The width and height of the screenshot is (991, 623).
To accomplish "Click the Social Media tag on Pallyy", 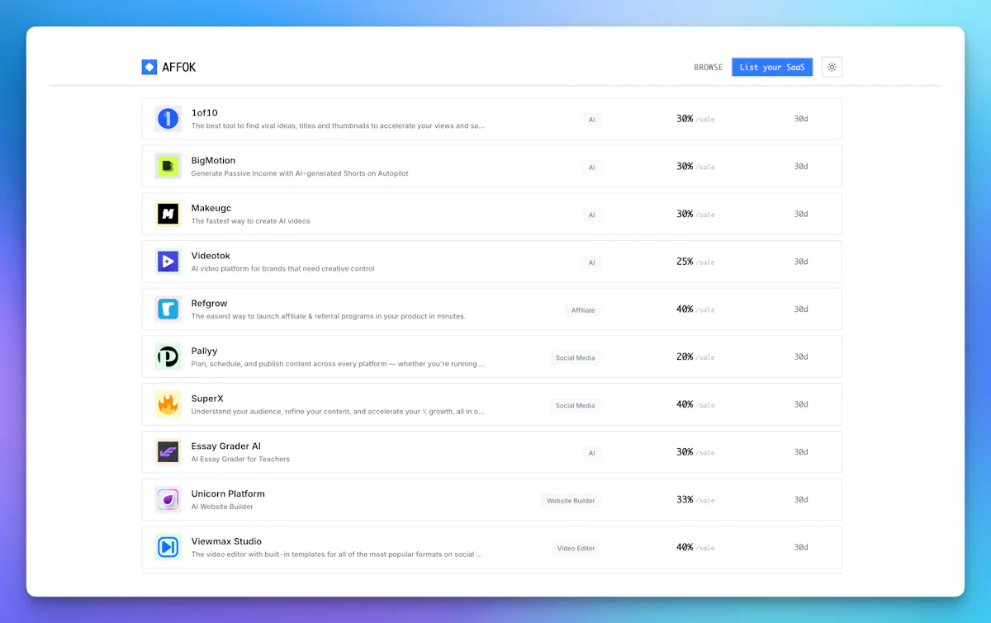I will click(x=576, y=358).
